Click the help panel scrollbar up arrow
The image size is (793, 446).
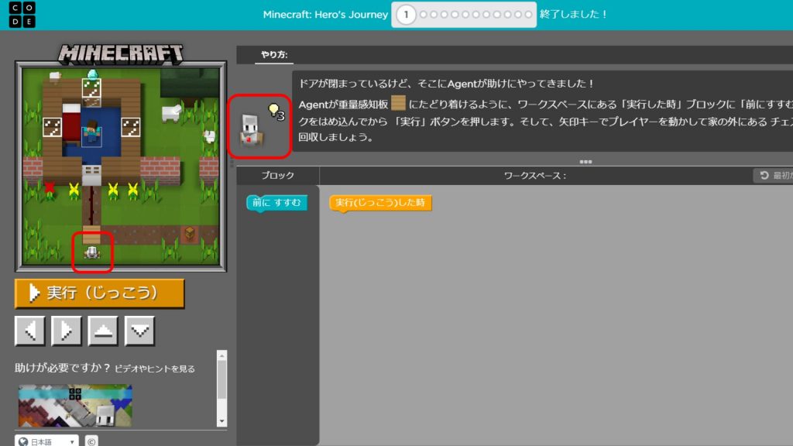tap(221, 356)
